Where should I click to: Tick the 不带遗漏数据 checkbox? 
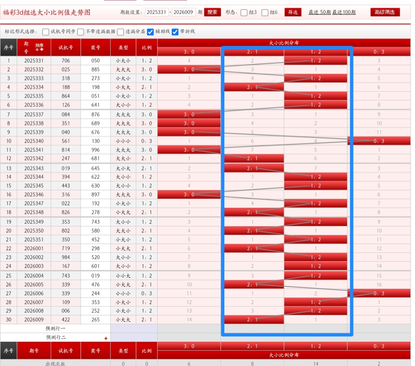[81, 32]
